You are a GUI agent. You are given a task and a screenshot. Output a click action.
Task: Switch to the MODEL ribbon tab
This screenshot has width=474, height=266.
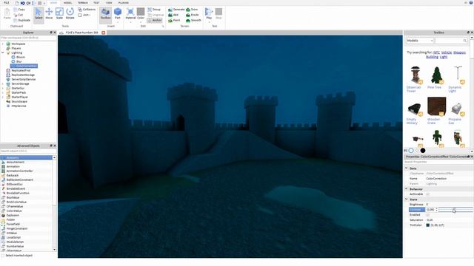coord(67,3)
